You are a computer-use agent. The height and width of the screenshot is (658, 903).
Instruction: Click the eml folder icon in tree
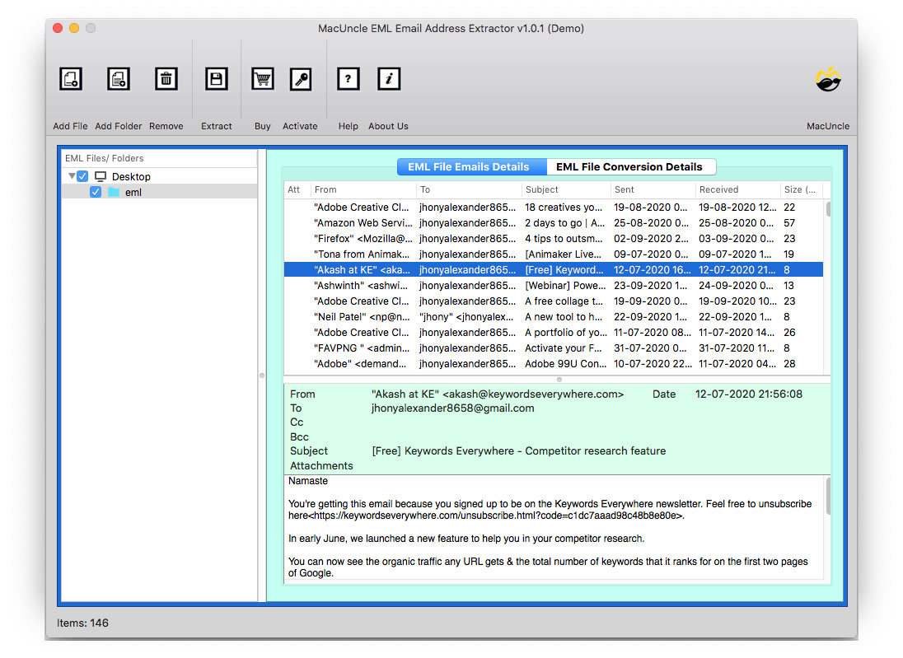[114, 192]
